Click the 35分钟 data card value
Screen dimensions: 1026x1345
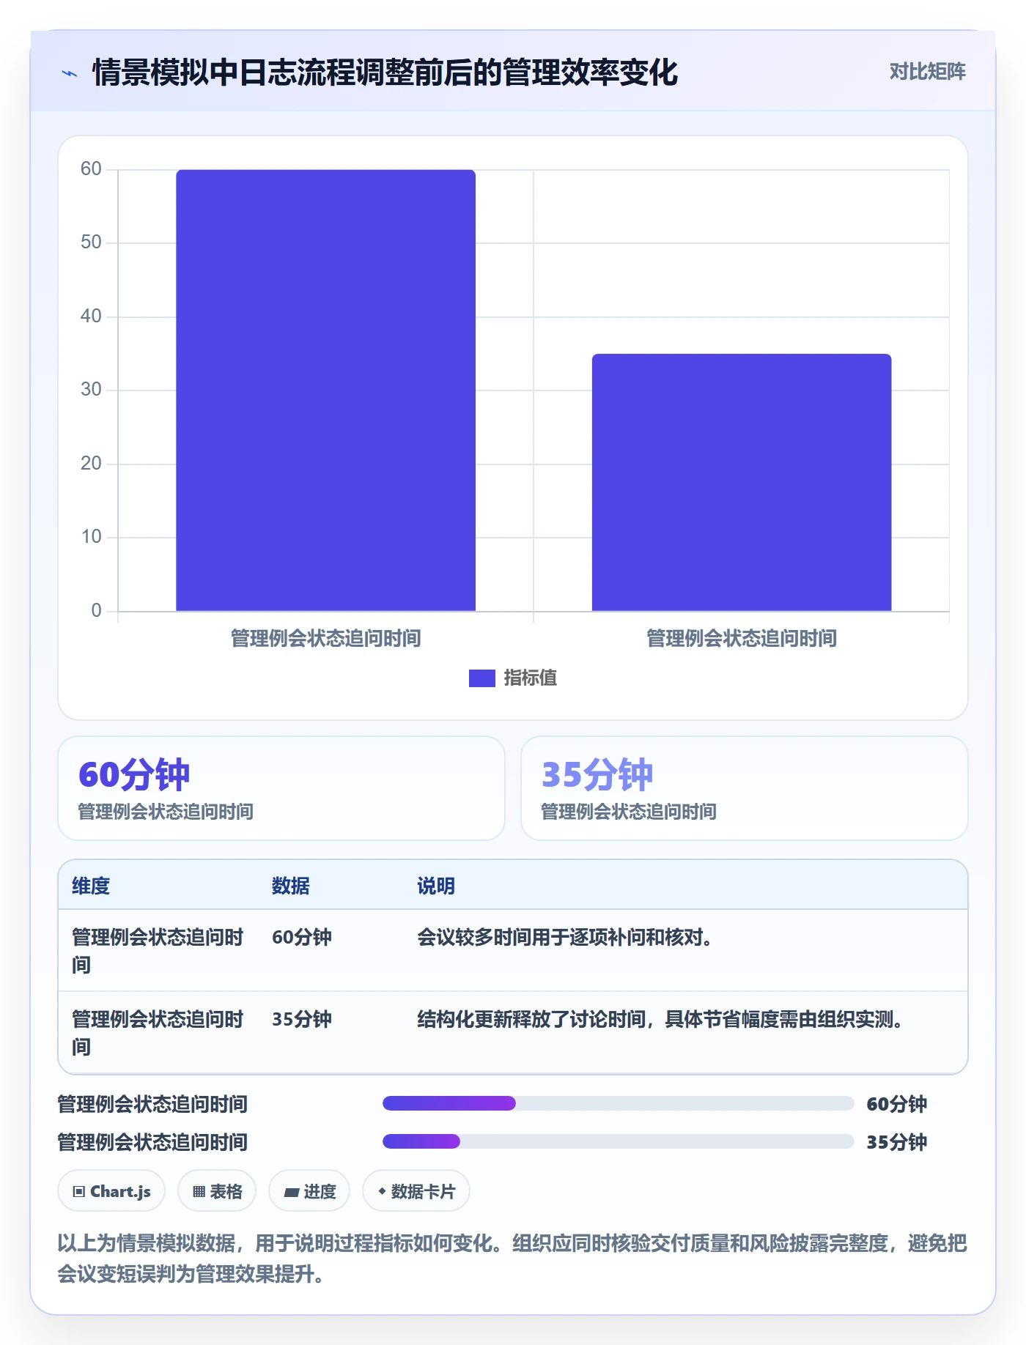click(x=597, y=774)
